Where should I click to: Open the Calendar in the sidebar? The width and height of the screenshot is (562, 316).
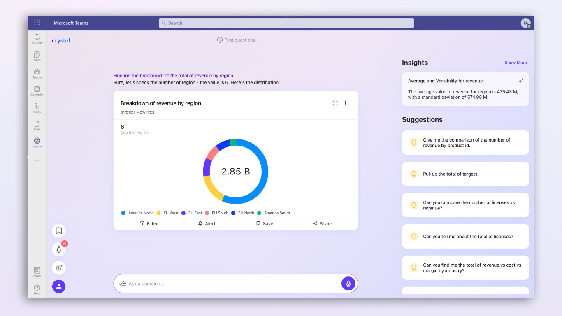[x=37, y=91]
